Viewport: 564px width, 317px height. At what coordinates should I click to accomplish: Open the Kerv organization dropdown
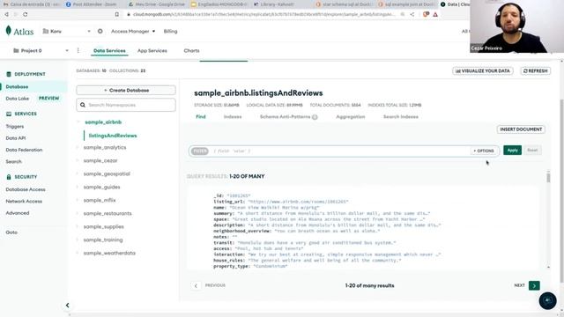pyautogui.click(x=67, y=32)
